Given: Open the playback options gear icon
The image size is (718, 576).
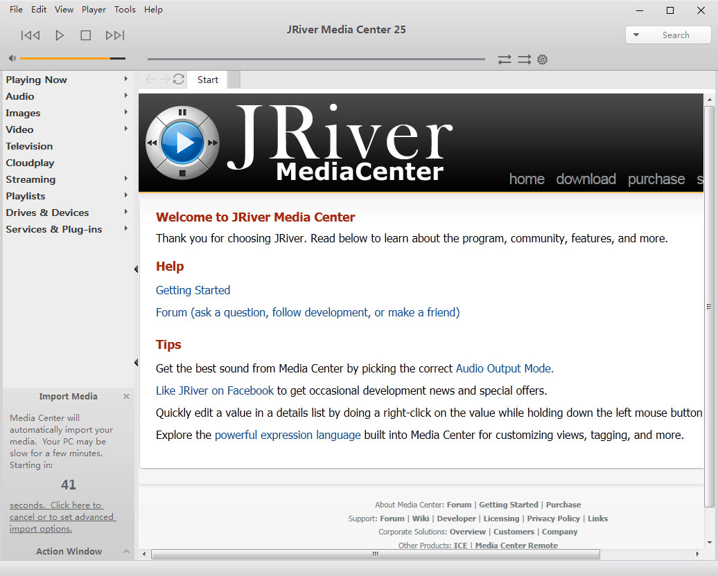Looking at the screenshot, I should pyautogui.click(x=543, y=60).
